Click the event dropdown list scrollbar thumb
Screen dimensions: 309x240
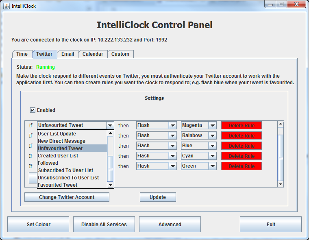pos(110,169)
